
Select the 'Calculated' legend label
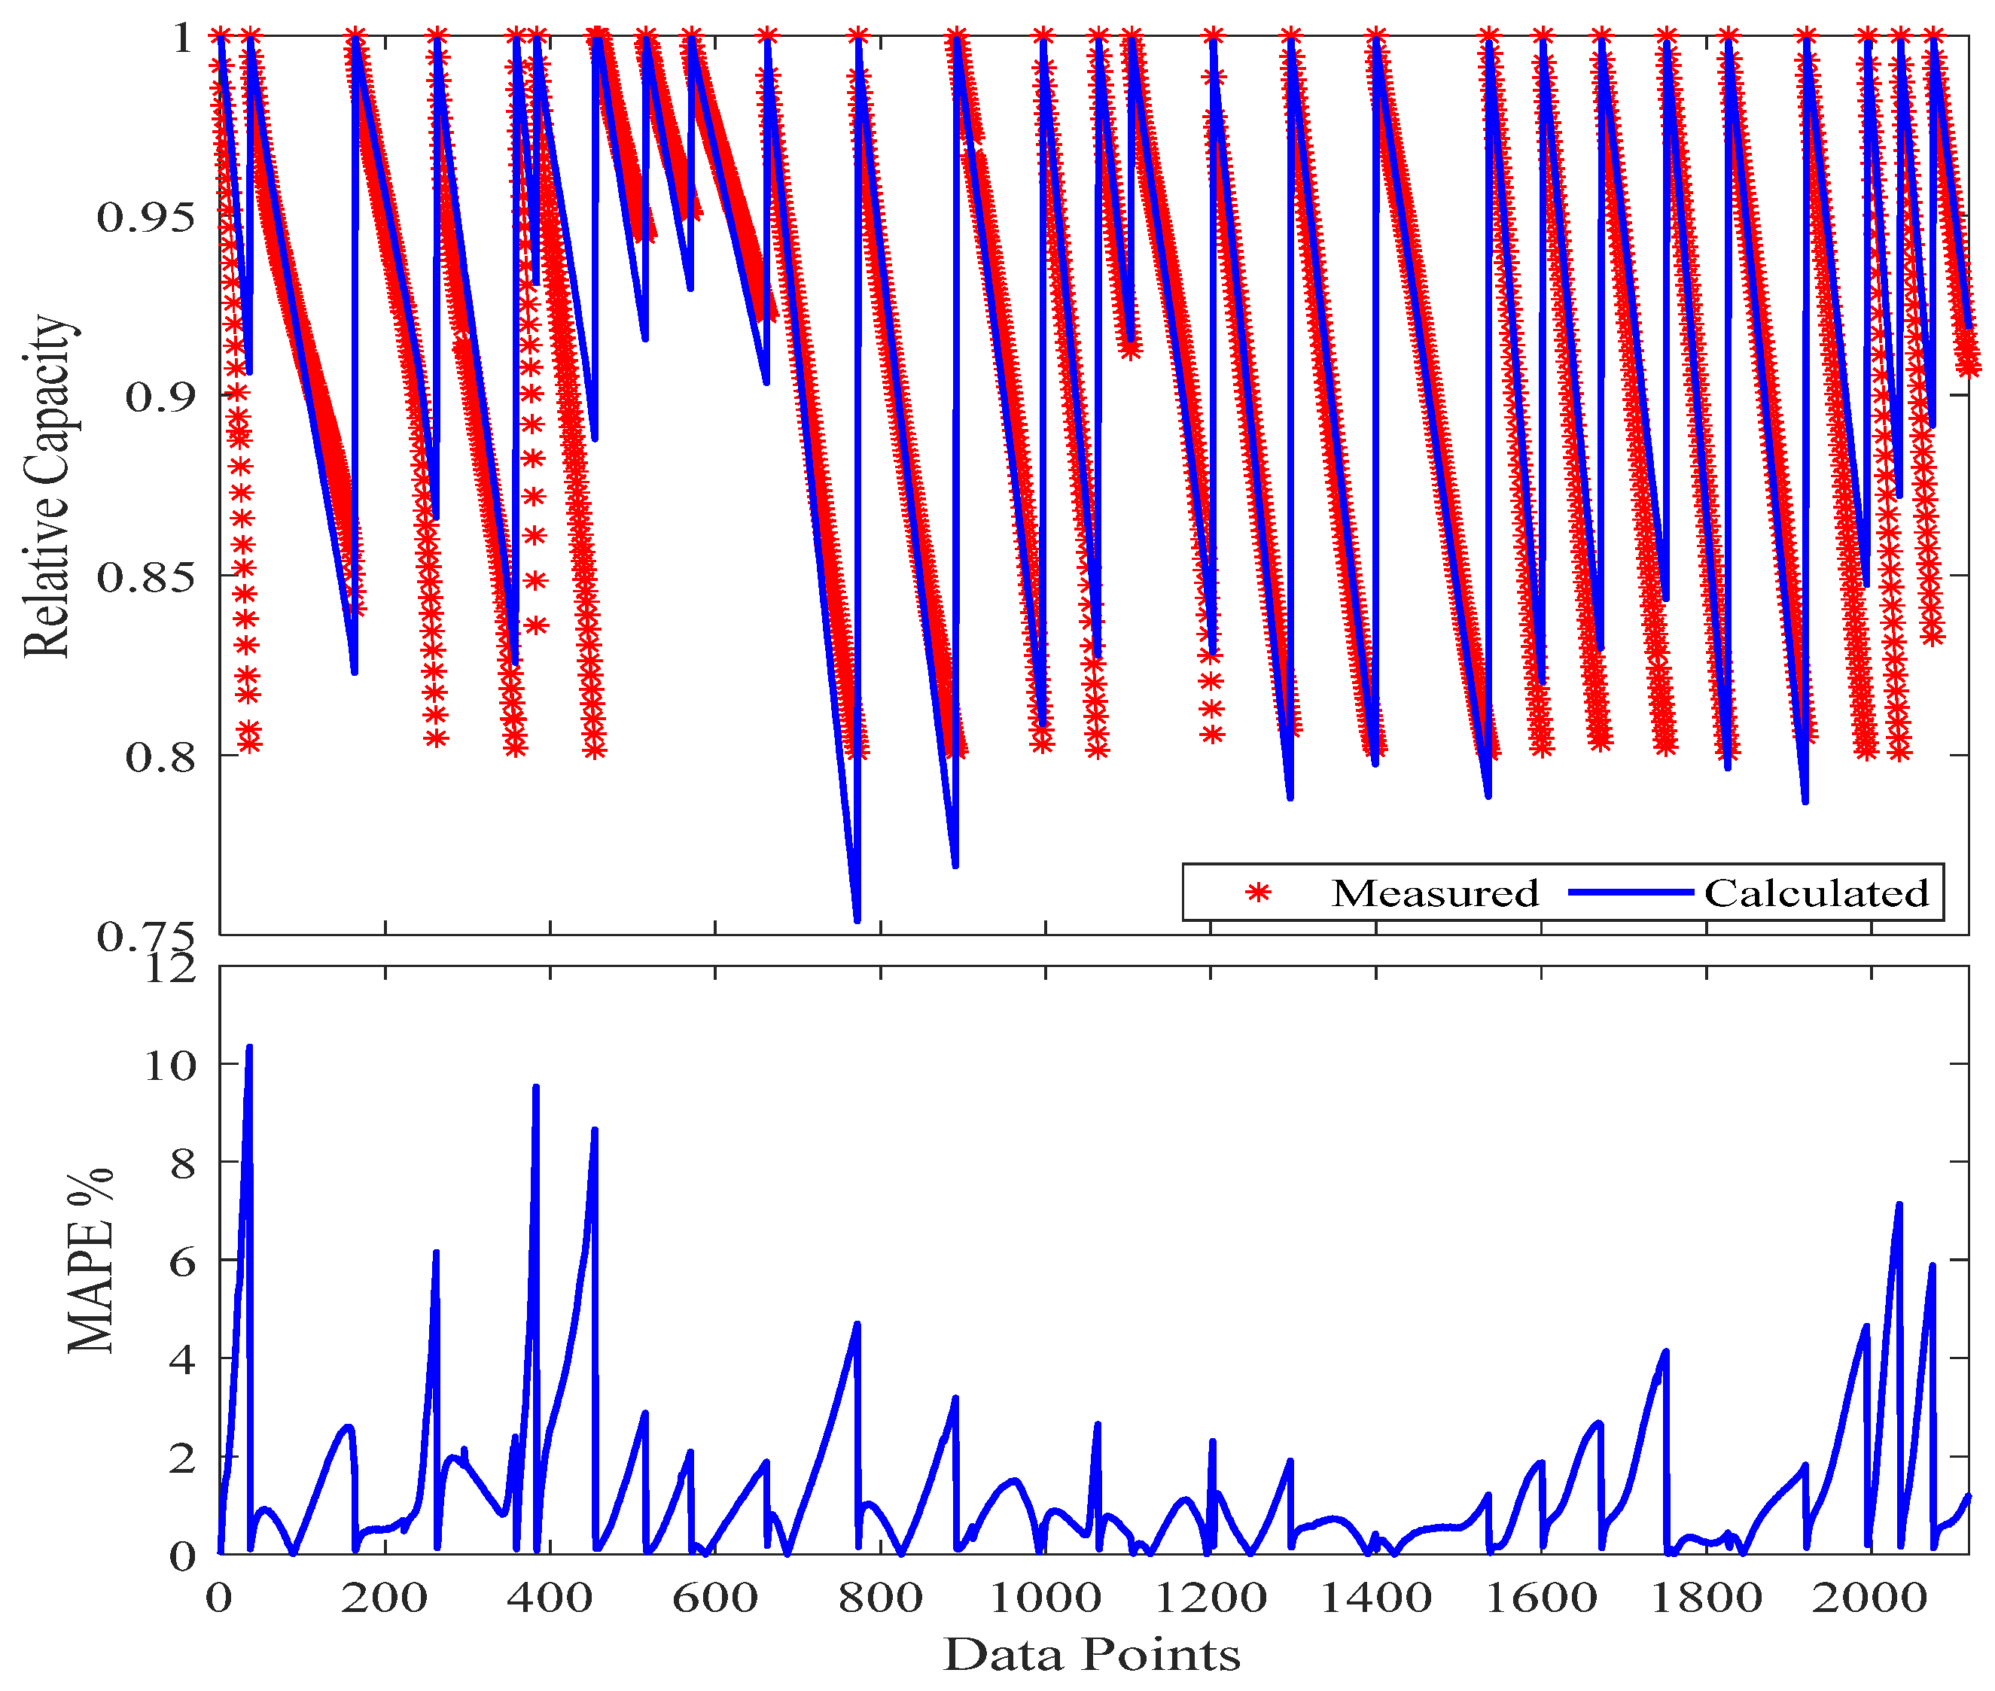(1816, 893)
